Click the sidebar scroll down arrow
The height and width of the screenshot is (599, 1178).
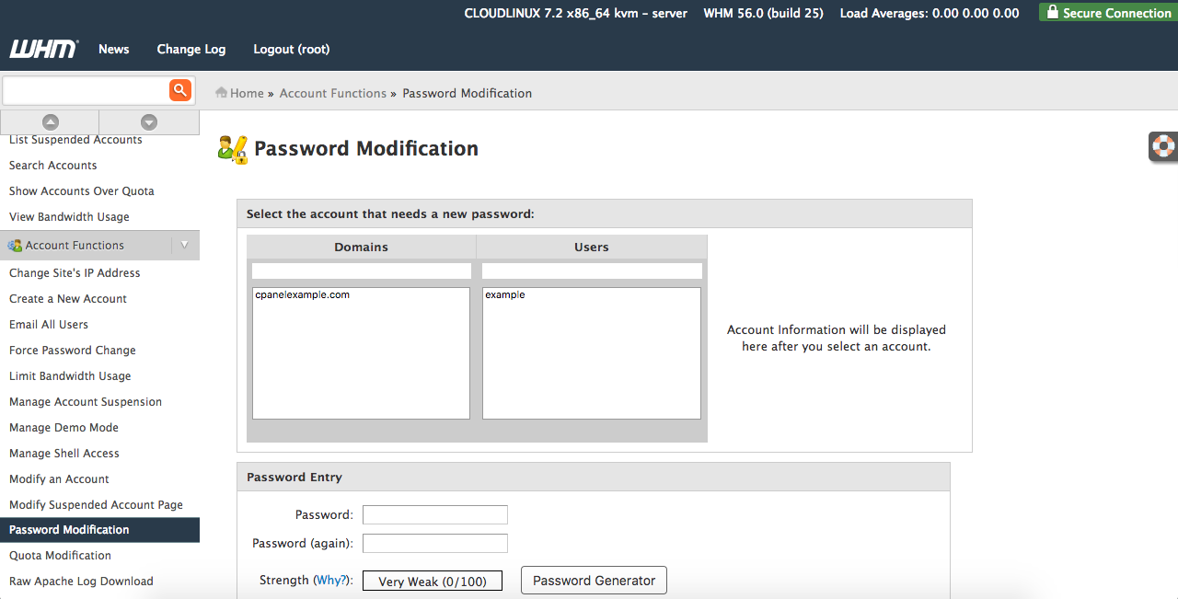(149, 122)
